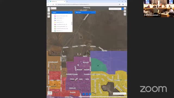Clear the current map selection
This screenshot has height=98, width=174.
55,8
